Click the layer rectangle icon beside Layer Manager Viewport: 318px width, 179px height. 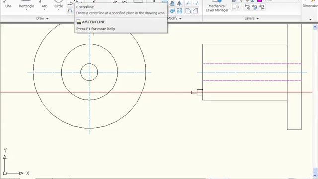coord(234,7)
